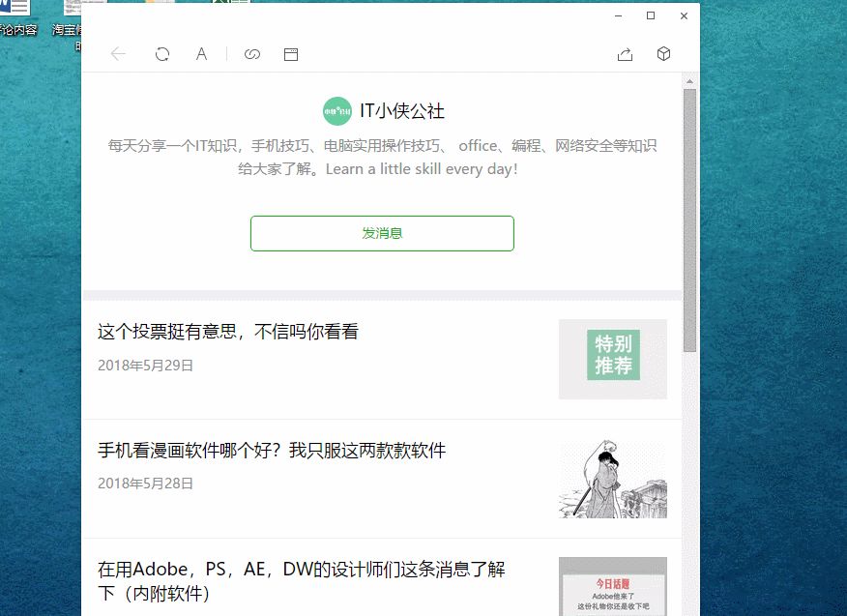Click the IT小侠公社 green avatar logo
This screenshot has width=847, height=616.
point(337,111)
